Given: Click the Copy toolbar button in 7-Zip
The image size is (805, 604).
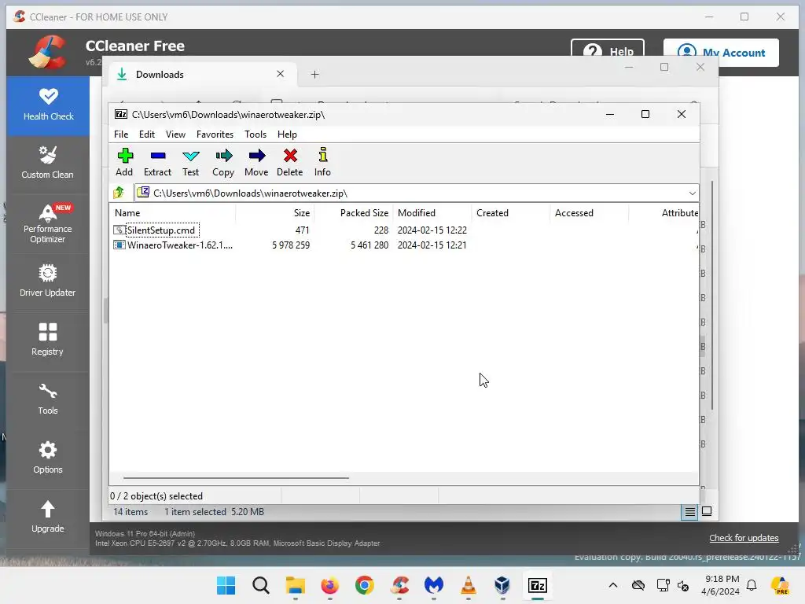Looking at the screenshot, I should tap(223, 162).
